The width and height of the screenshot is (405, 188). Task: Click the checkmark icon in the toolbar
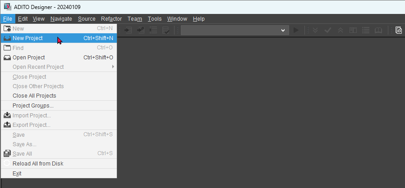click(x=328, y=30)
